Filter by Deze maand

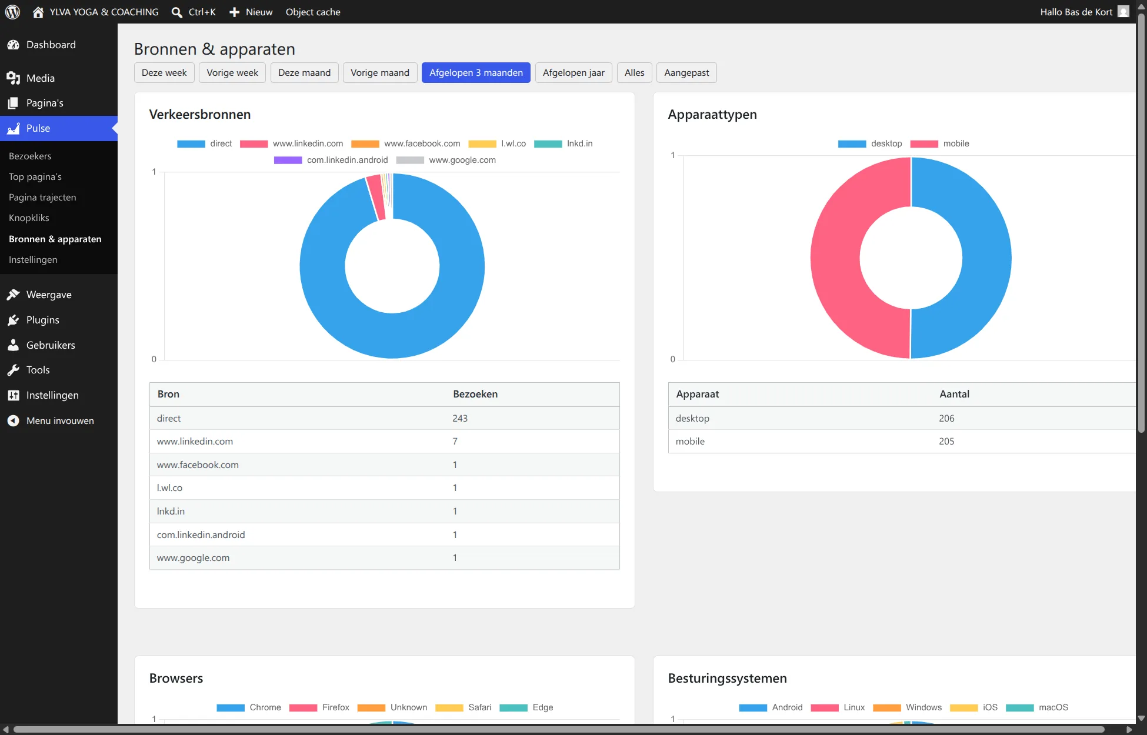[x=304, y=72]
